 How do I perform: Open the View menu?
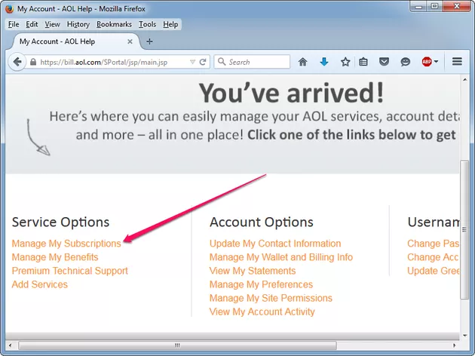pyautogui.click(x=53, y=24)
